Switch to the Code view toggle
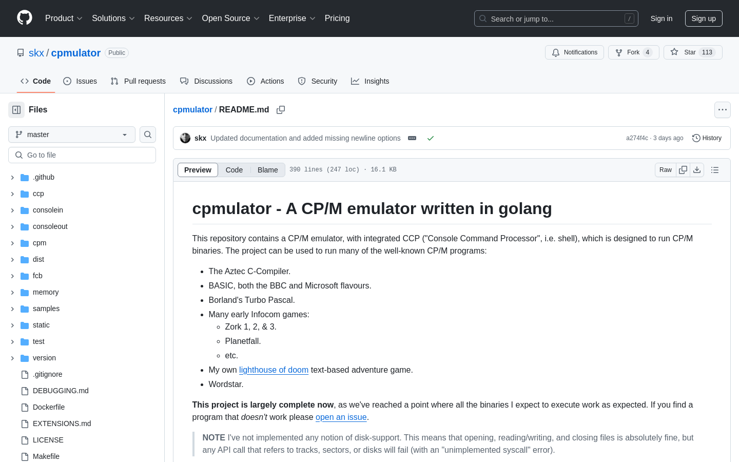 click(234, 170)
